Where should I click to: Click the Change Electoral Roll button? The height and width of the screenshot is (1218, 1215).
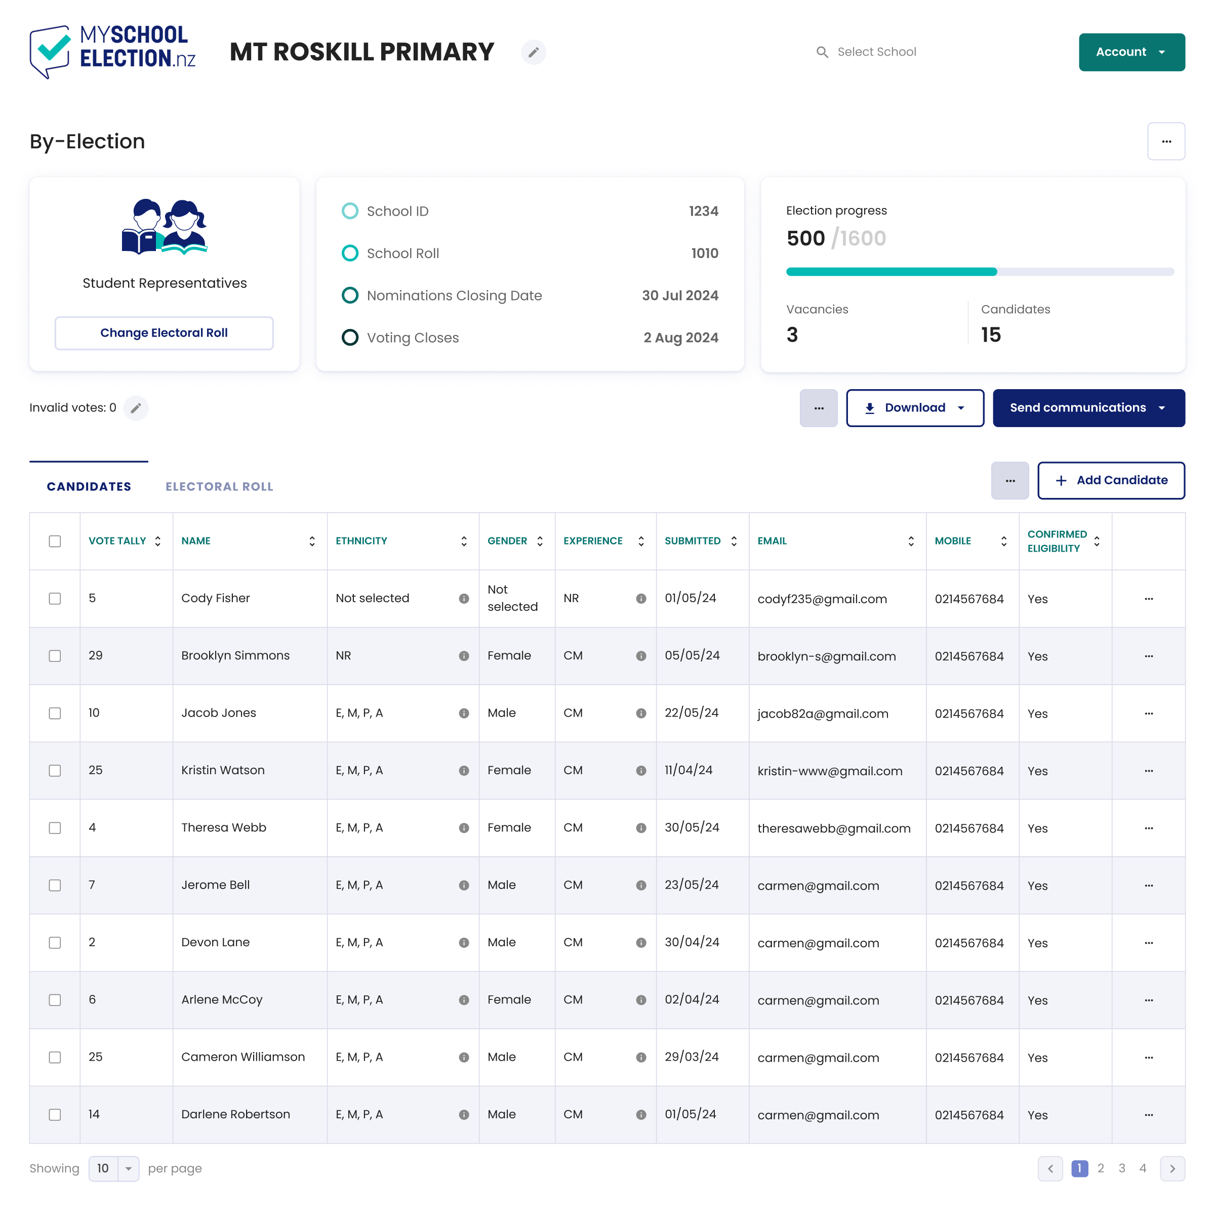[164, 333]
